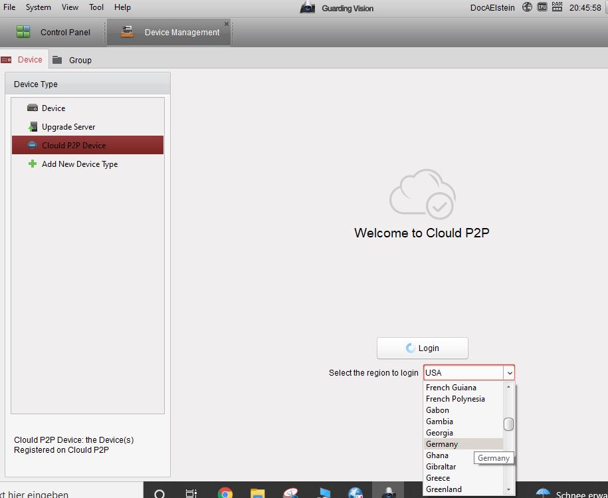
Task: Open the region dropdown arrow
Action: [x=510, y=373]
